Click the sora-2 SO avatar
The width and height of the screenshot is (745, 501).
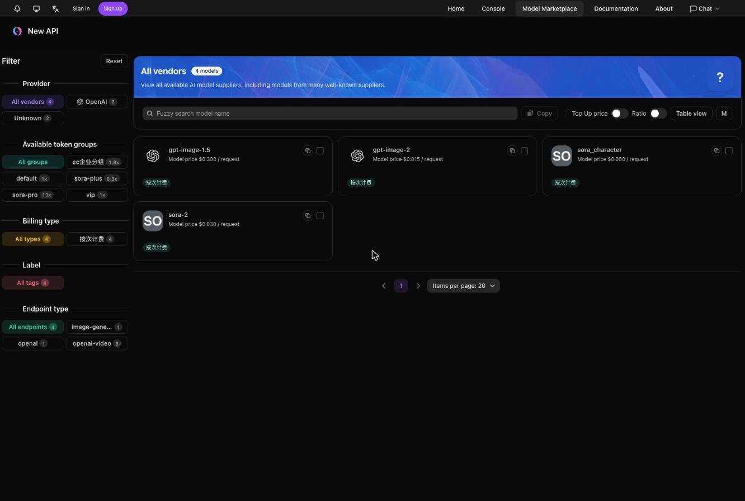(x=153, y=221)
